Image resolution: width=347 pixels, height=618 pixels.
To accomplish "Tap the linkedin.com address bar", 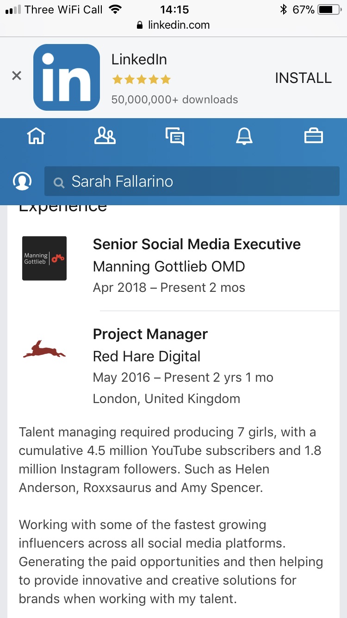I will coord(173,25).
